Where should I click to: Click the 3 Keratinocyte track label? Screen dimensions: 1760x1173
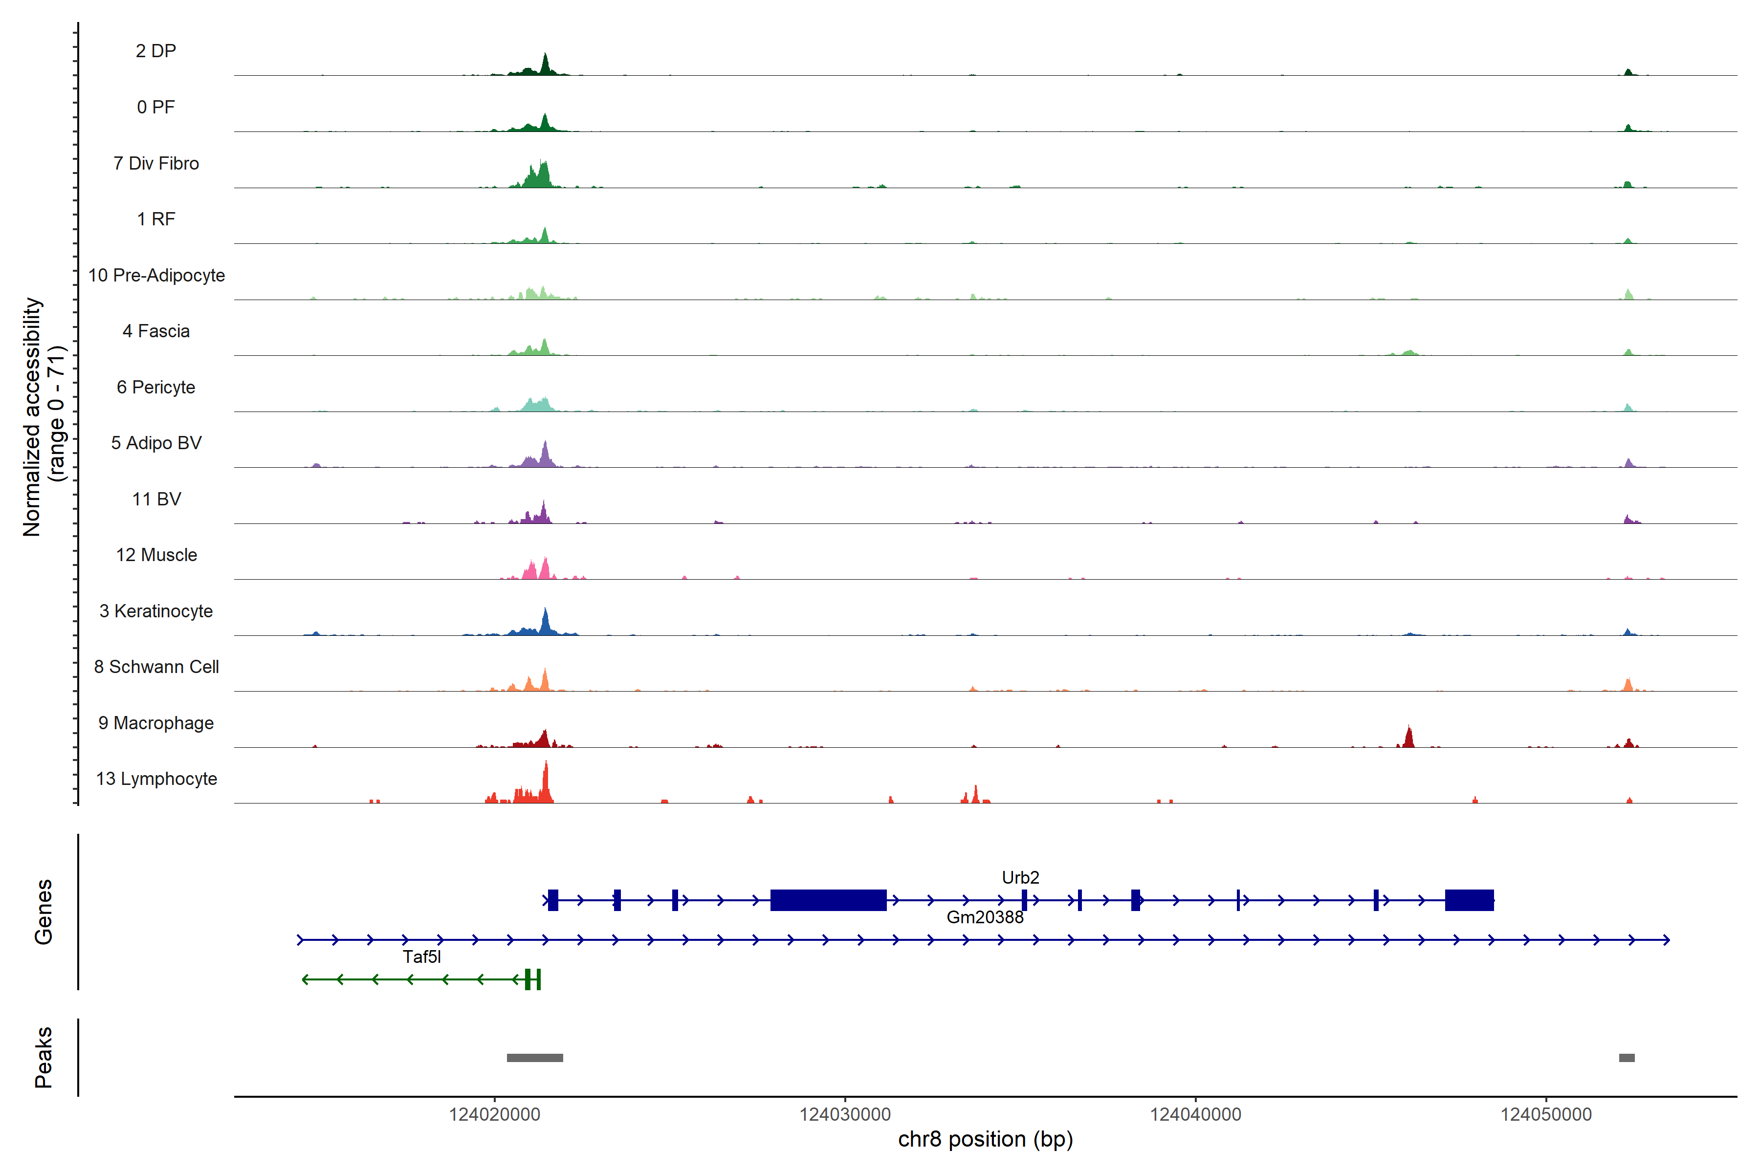click(155, 611)
